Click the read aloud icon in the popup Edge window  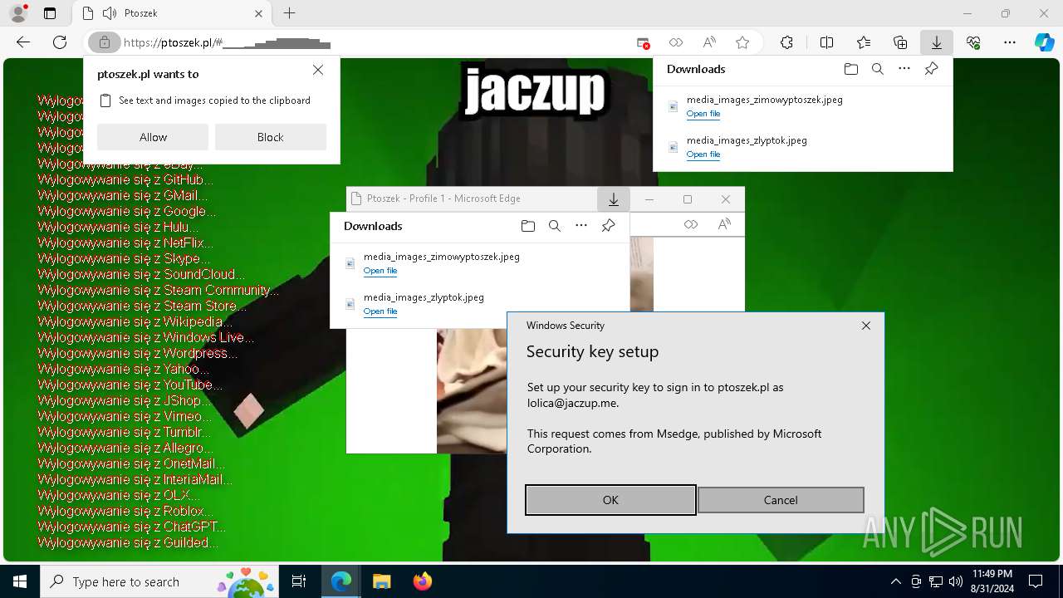tap(724, 224)
